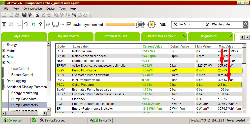The image size is (250, 124).
Task: Click the Device Ok green checkmark
Action: coord(96,120)
